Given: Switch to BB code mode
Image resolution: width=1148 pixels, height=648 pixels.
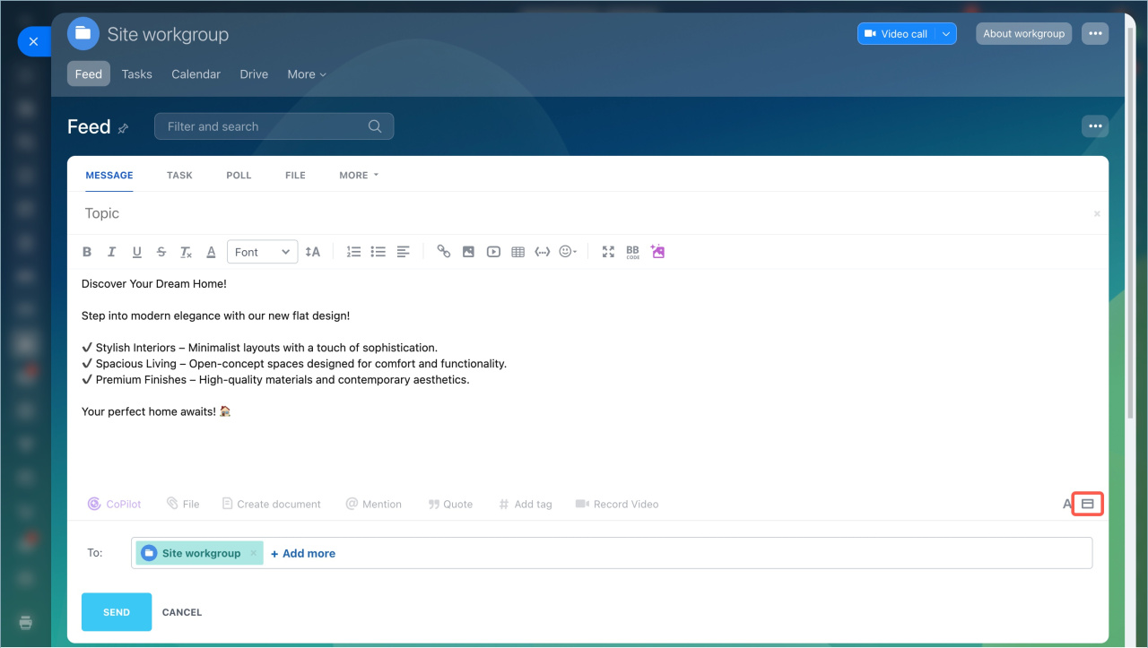Looking at the screenshot, I should pos(632,252).
